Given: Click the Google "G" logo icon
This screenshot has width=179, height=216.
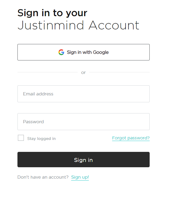Looking at the screenshot, I should point(61,52).
